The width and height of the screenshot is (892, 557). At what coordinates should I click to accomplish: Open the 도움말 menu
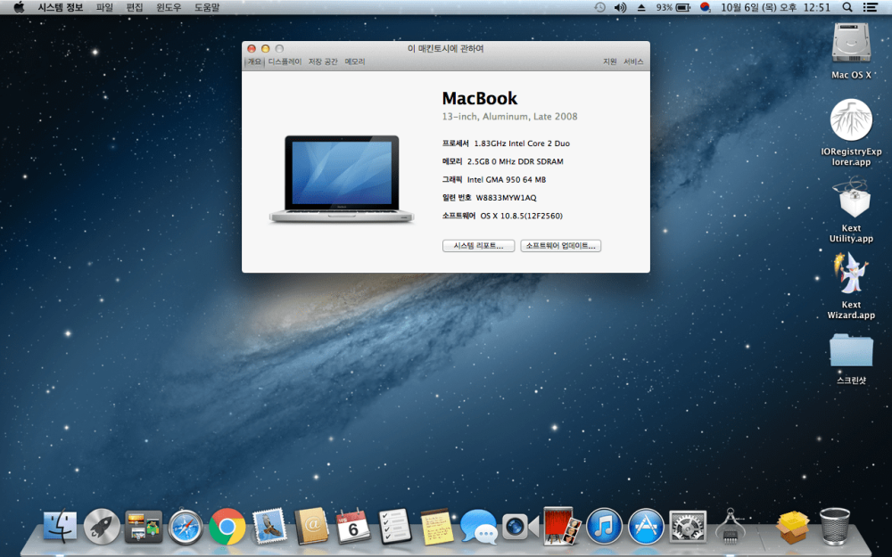coord(207,7)
